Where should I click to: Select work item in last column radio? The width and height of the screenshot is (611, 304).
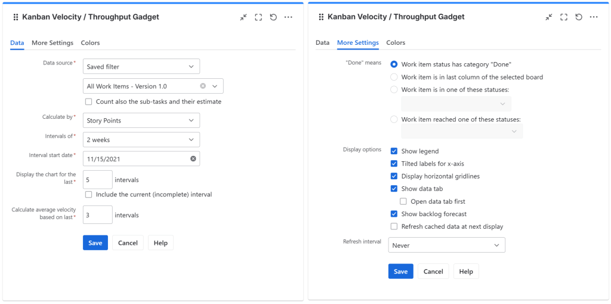coord(394,77)
